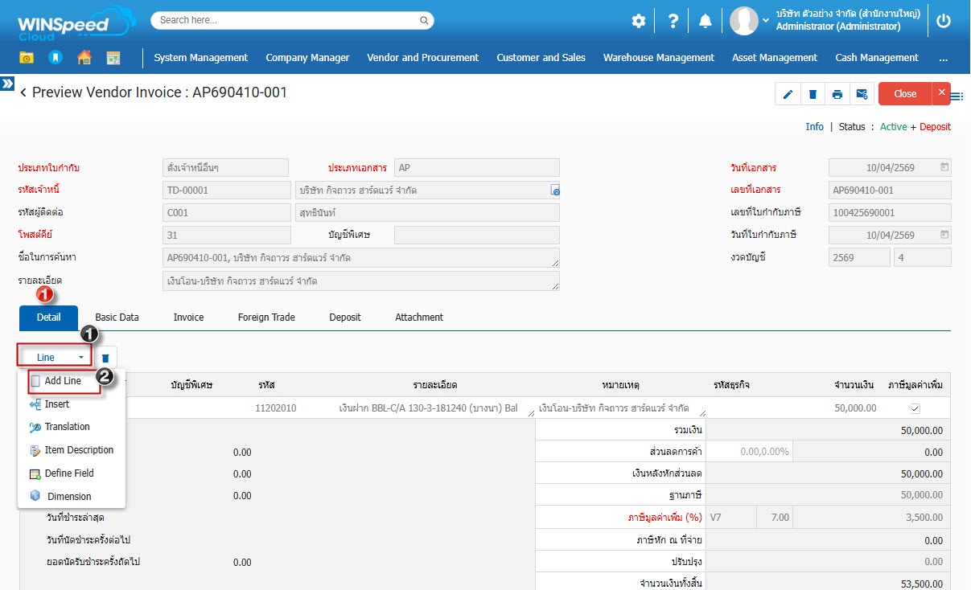Open the notifications bell

[x=706, y=22]
